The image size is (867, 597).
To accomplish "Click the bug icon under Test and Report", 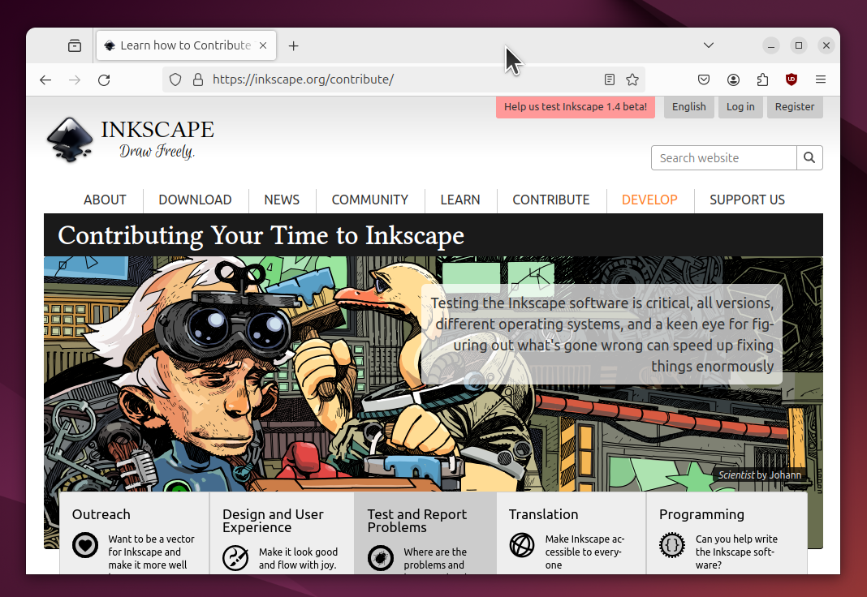I will (x=381, y=558).
